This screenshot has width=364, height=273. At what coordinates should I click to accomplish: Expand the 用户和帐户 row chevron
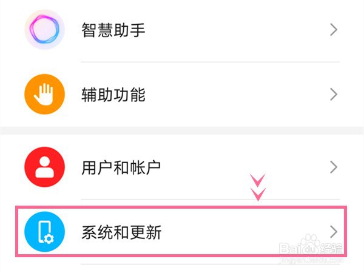tap(333, 166)
